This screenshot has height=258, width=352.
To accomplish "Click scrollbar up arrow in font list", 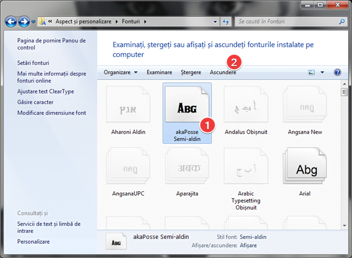I will point(344,84).
